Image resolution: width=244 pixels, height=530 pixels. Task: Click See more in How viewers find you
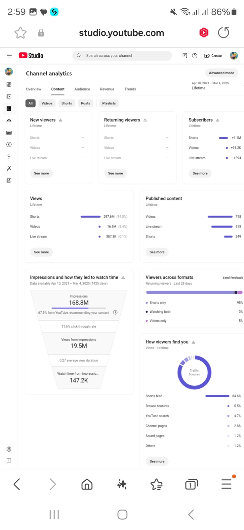(x=157, y=461)
